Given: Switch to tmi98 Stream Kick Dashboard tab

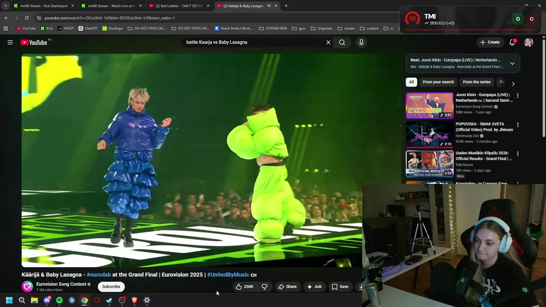Looking at the screenshot, I should [x=44, y=6].
